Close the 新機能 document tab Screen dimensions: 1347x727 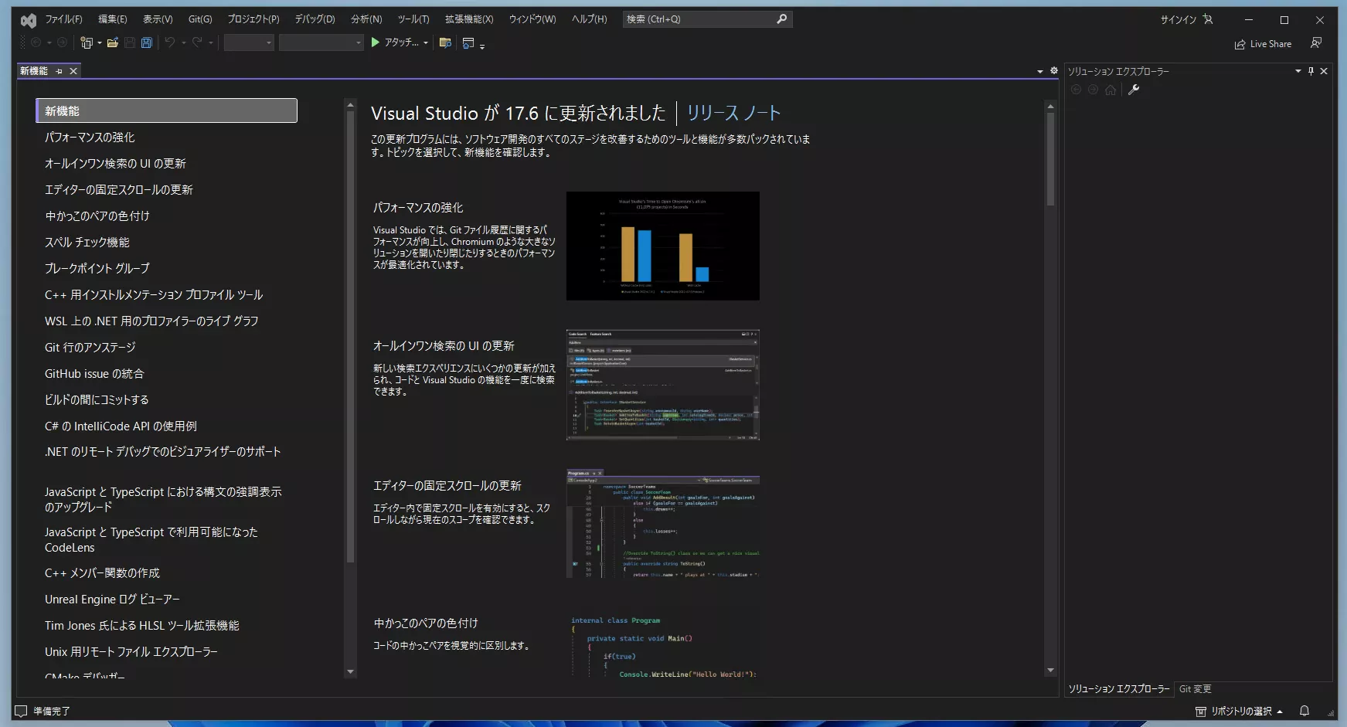click(73, 71)
